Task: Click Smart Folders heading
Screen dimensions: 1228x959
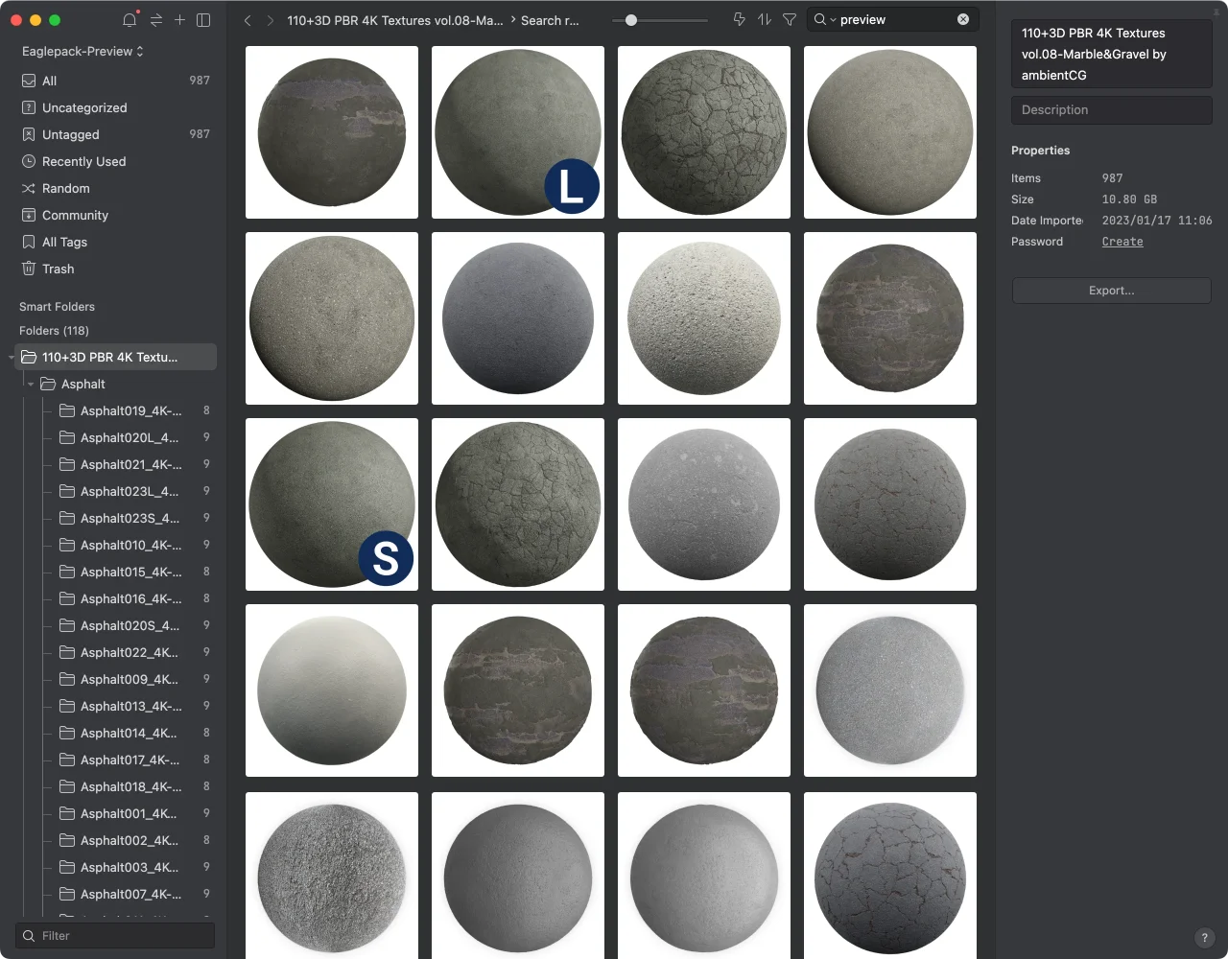Action: click(57, 307)
